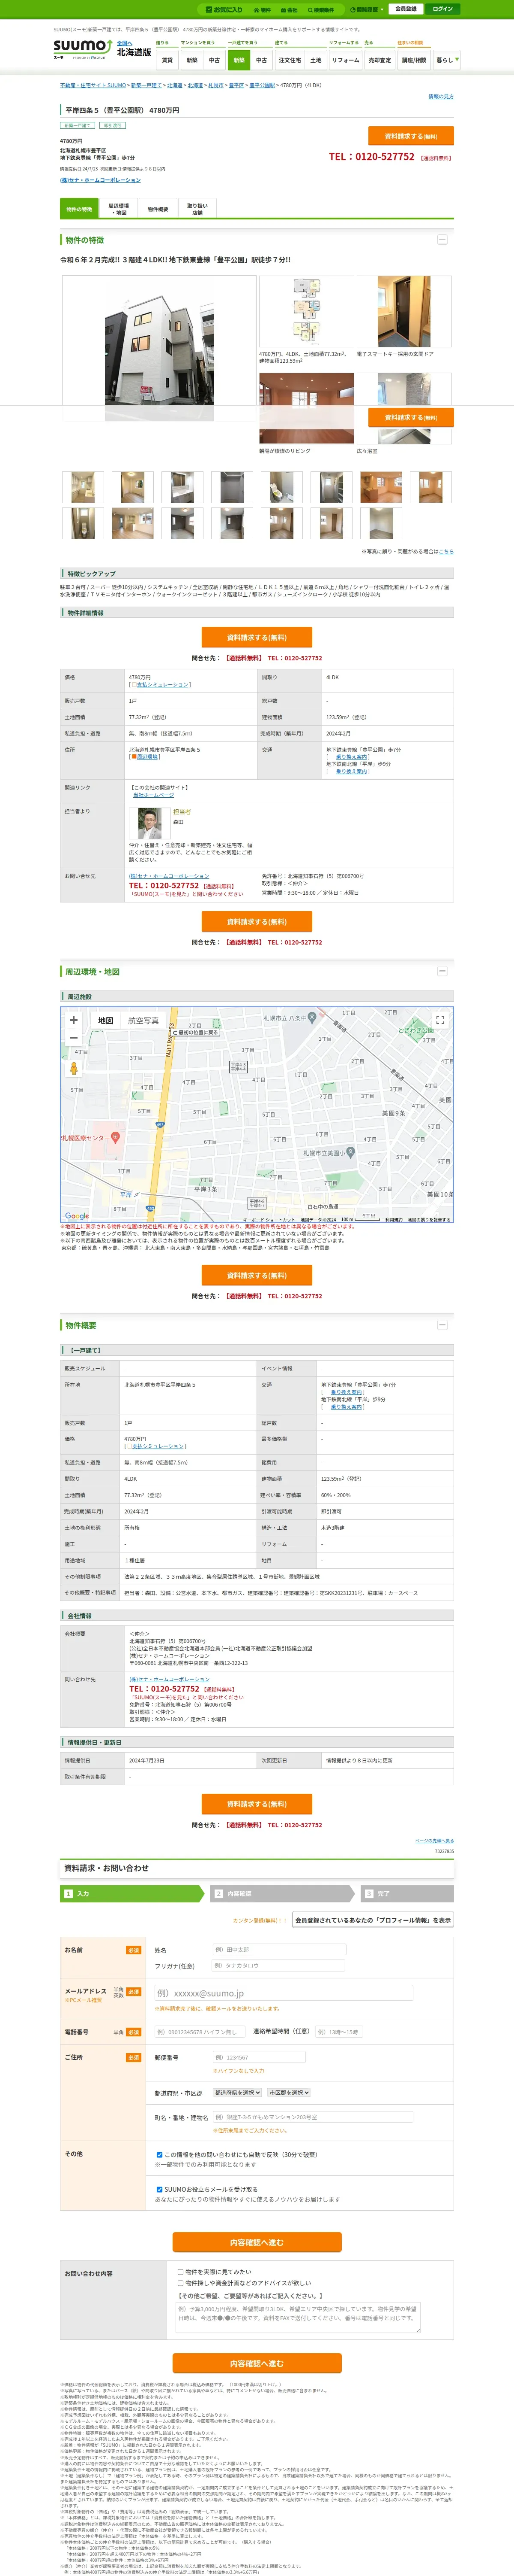
Task: Select 賃貸 in main navigation
Action: [x=167, y=60]
